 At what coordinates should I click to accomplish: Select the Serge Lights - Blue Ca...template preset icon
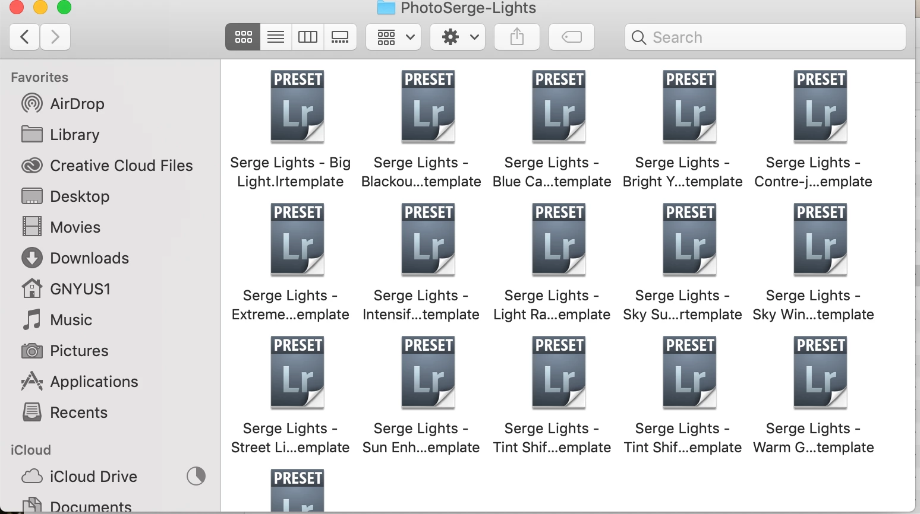pos(559,106)
